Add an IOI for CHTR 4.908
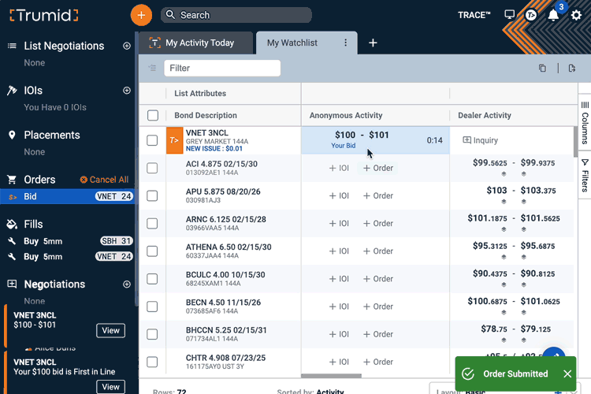The height and width of the screenshot is (394, 591). click(339, 362)
